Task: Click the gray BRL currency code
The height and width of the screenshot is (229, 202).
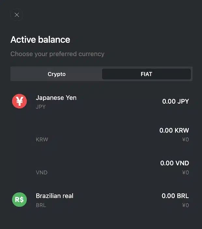Action: pyautogui.click(x=41, y=205)
